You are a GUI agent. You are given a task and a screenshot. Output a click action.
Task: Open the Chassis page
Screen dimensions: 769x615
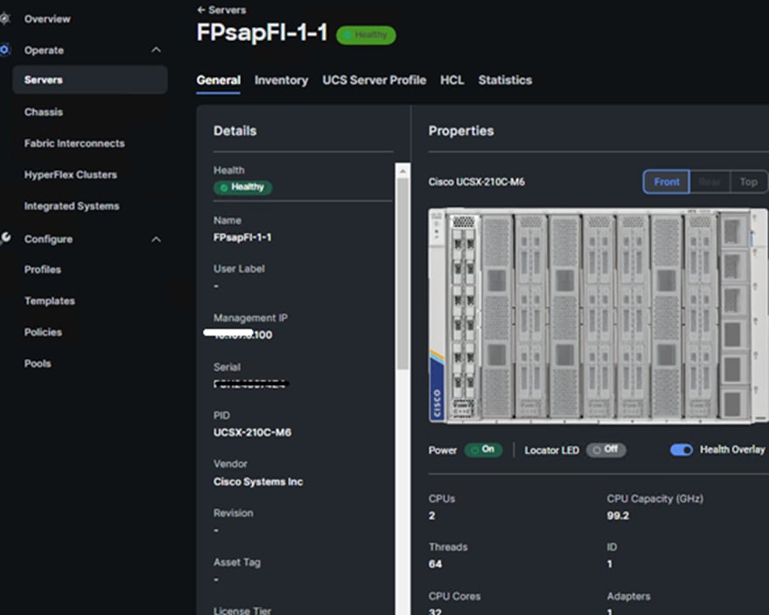pyautogui.click(x=44, y=112)
